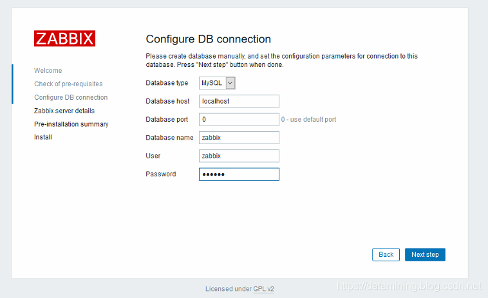The height and width of the screenshot is (298, 488).
Task: Click into the Password field
Action: [x=239, y=174]
